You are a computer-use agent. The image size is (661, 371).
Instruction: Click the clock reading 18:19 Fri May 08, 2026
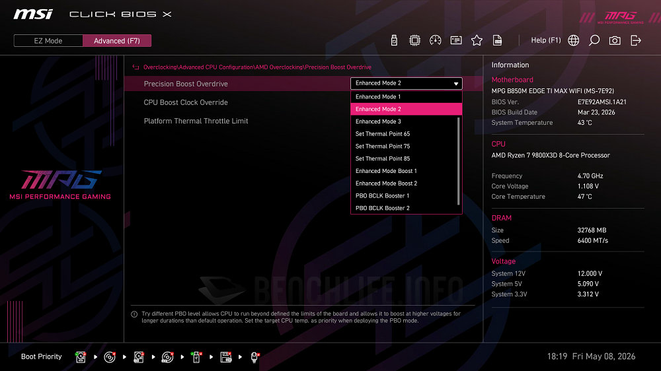591,356
